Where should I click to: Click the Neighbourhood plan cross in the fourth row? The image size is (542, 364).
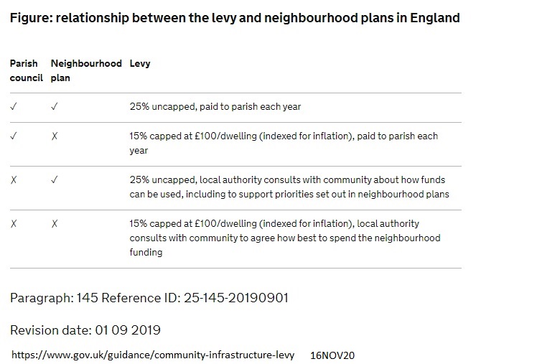[x=55, y=224]
